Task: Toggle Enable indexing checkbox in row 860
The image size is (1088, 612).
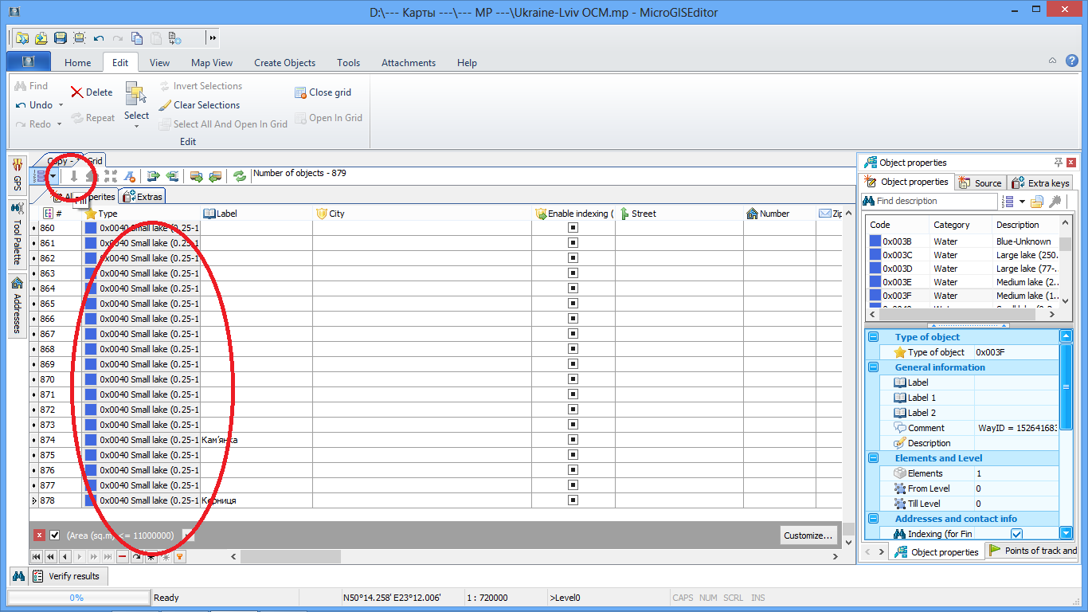Action: (573, 228)
